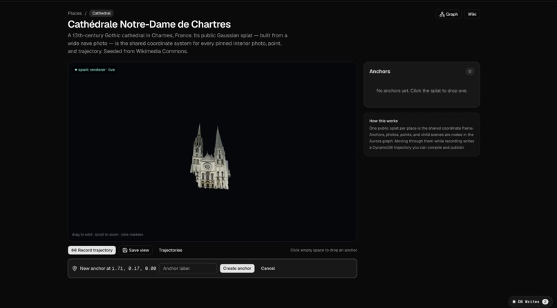Cancel the new anchor creation
Viewport: 557px width, 308px height.
click(x=268, y=268)
